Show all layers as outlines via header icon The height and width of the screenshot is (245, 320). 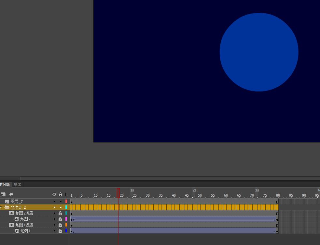click(66, 194)
